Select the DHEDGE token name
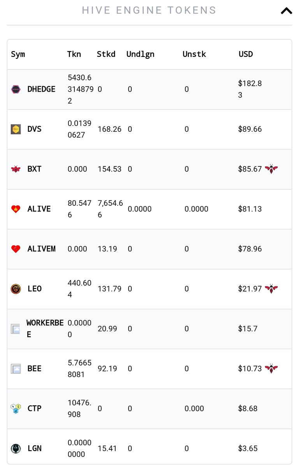 [x=41, y=89]
